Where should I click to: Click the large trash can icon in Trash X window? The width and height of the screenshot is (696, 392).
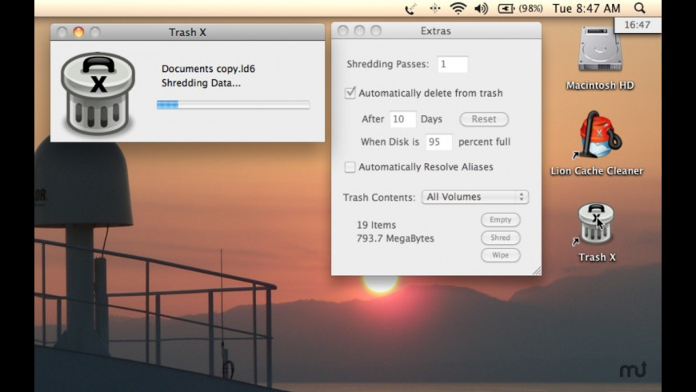click(x=98, y=93)
